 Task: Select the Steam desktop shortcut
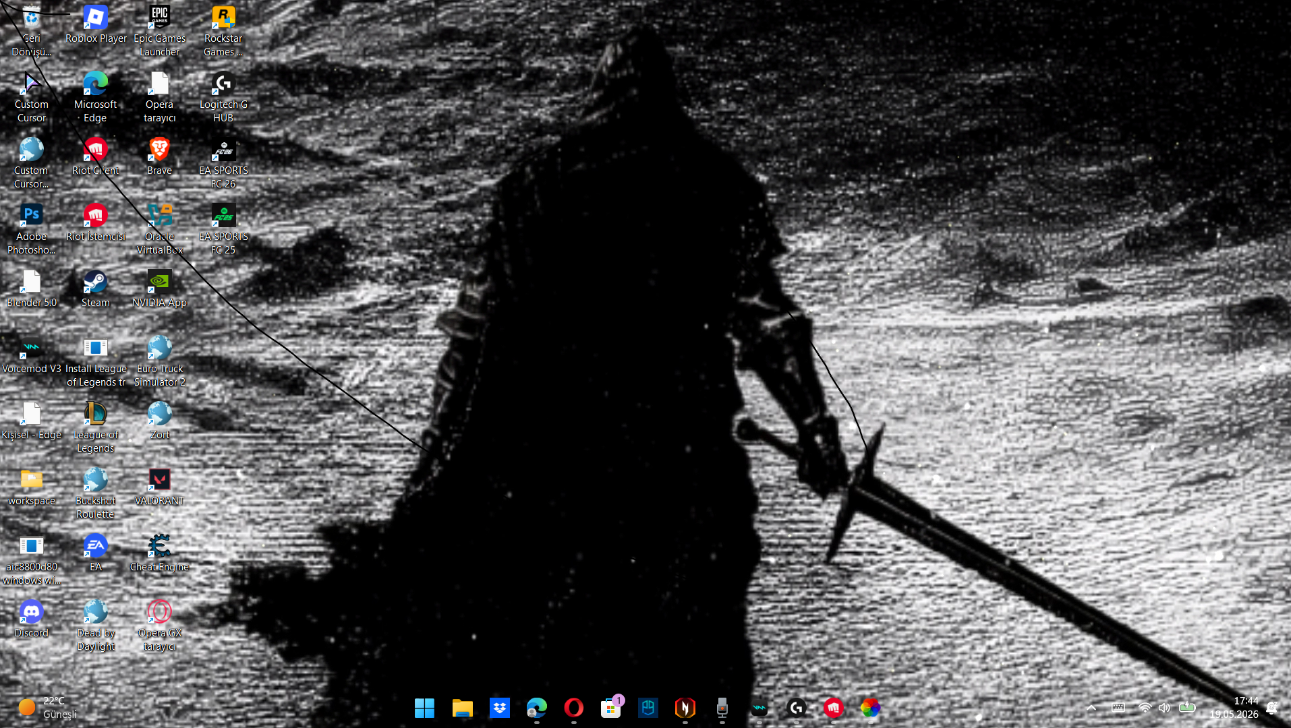click(95, 289)
